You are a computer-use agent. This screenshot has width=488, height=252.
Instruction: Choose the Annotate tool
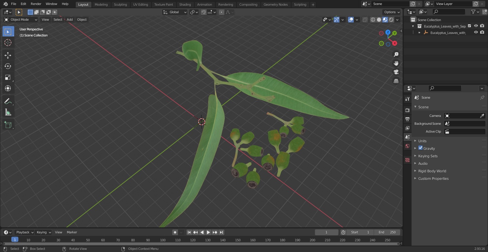tap(8, 102)
